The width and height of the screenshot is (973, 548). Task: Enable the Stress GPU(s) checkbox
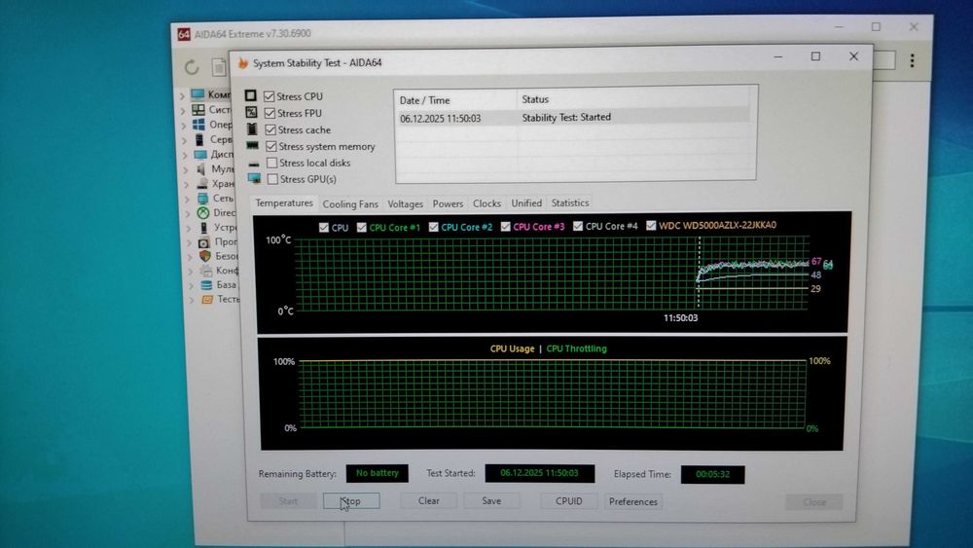[x=272, y=179]
